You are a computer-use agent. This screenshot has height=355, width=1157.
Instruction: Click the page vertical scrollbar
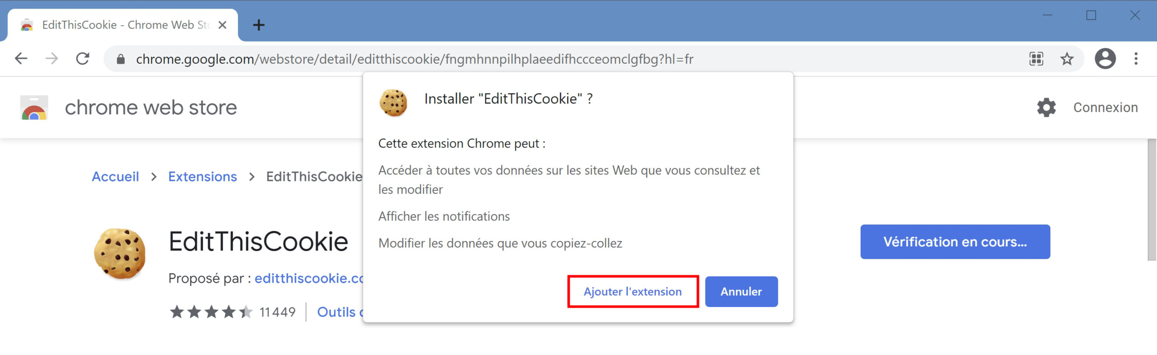click(x=1152, y=200)
